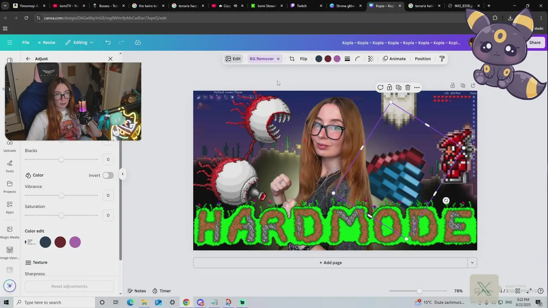Lock the selected element
Image resolution: width=548 pixels, height=308 pixels.
[389, 87]
